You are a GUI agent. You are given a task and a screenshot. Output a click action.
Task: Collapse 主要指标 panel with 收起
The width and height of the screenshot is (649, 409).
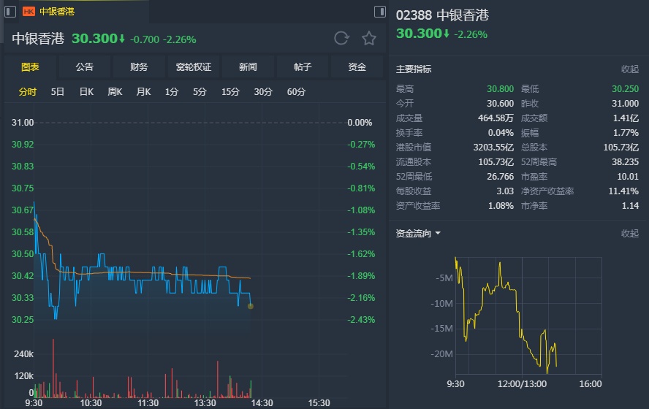pyautogui.click(x=629, y=69)
